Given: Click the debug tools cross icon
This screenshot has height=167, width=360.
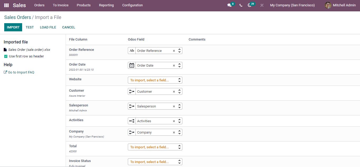Looking at the screenshot, I should tap(262, 5).
